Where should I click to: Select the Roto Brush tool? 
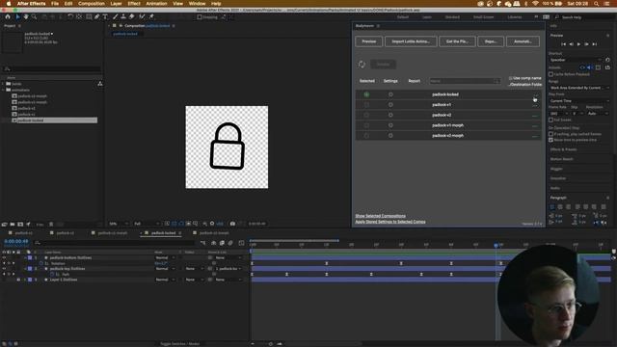pyautogui.click(x=142, y=17)
